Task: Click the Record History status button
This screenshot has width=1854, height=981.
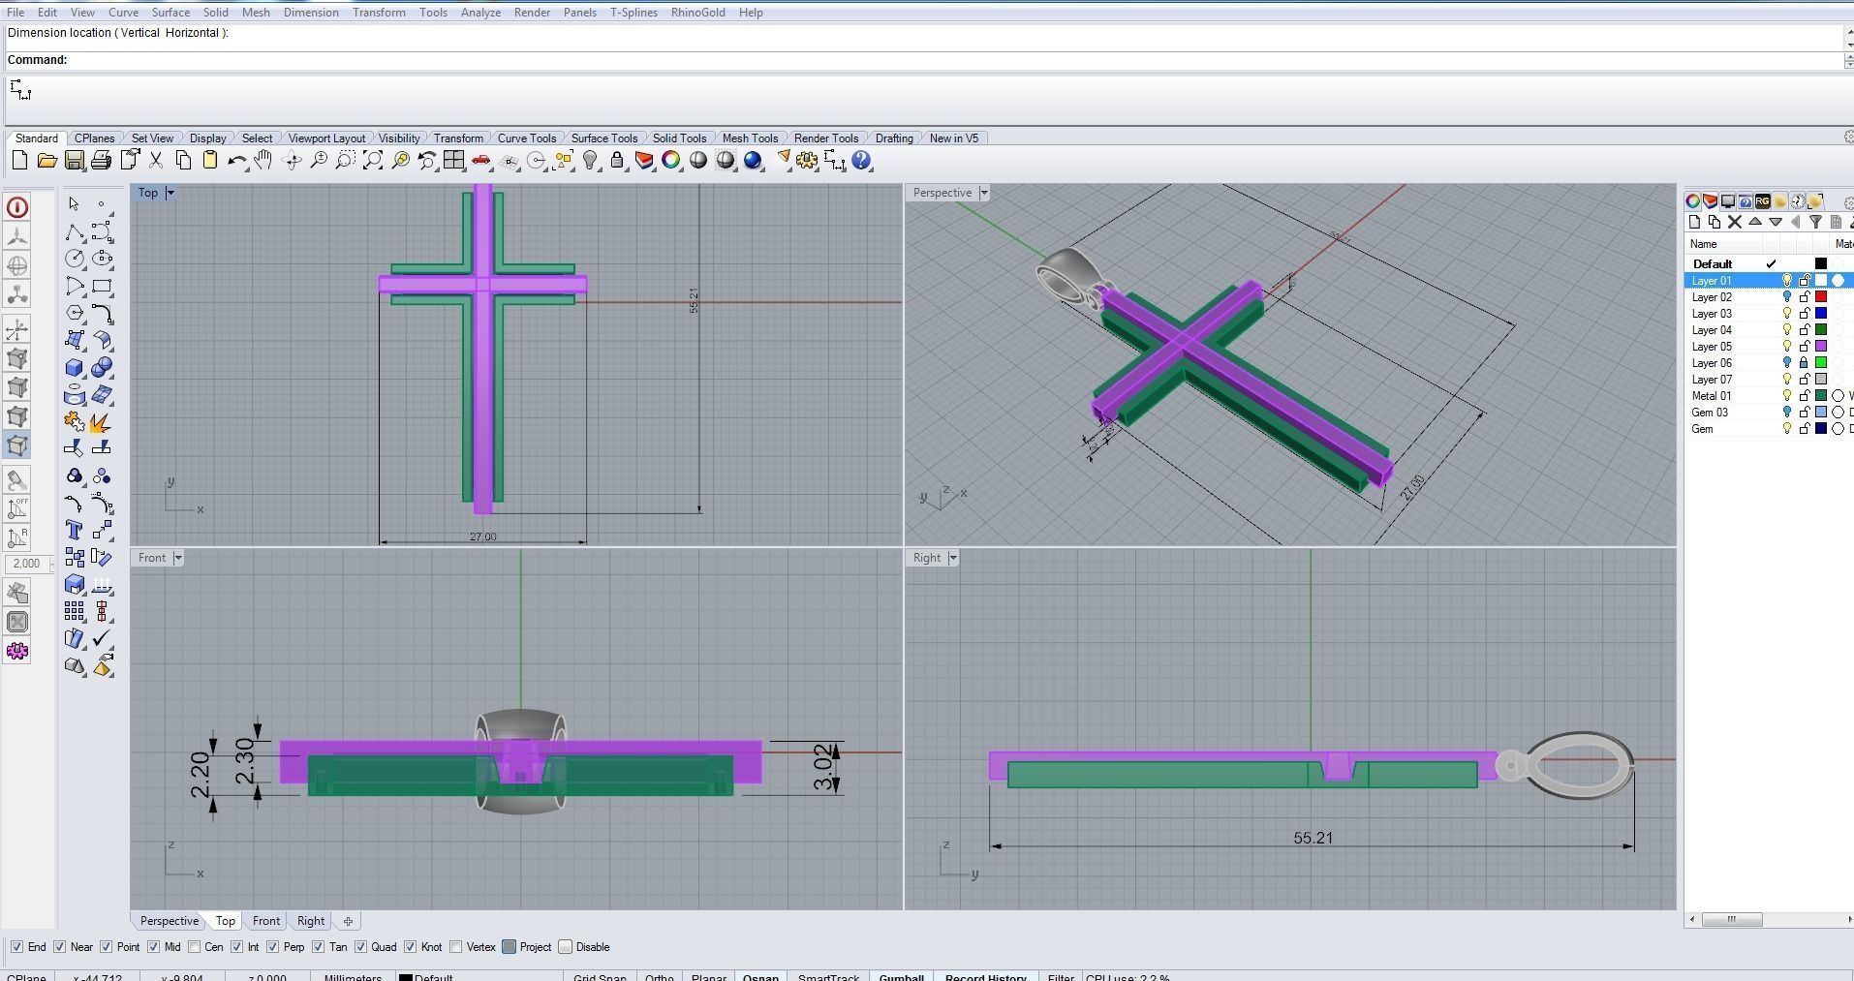Action: pos(985,976)
